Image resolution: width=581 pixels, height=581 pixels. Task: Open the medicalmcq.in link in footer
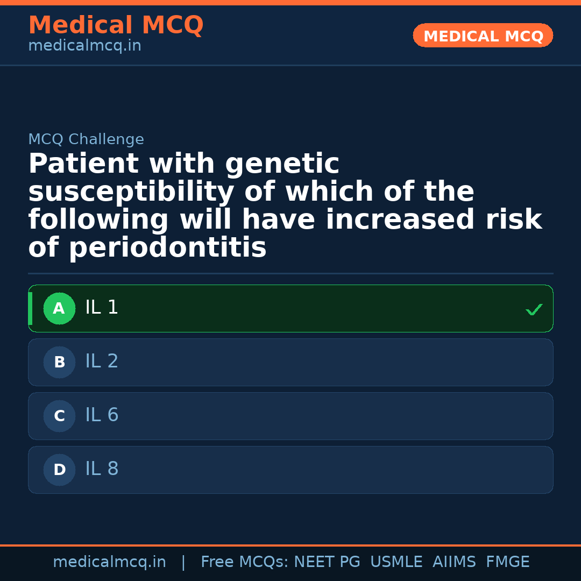pyautogui.click(x=109, y=562)
